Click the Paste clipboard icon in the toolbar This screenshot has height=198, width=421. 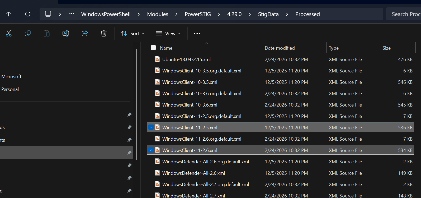[x=47, y=33]
